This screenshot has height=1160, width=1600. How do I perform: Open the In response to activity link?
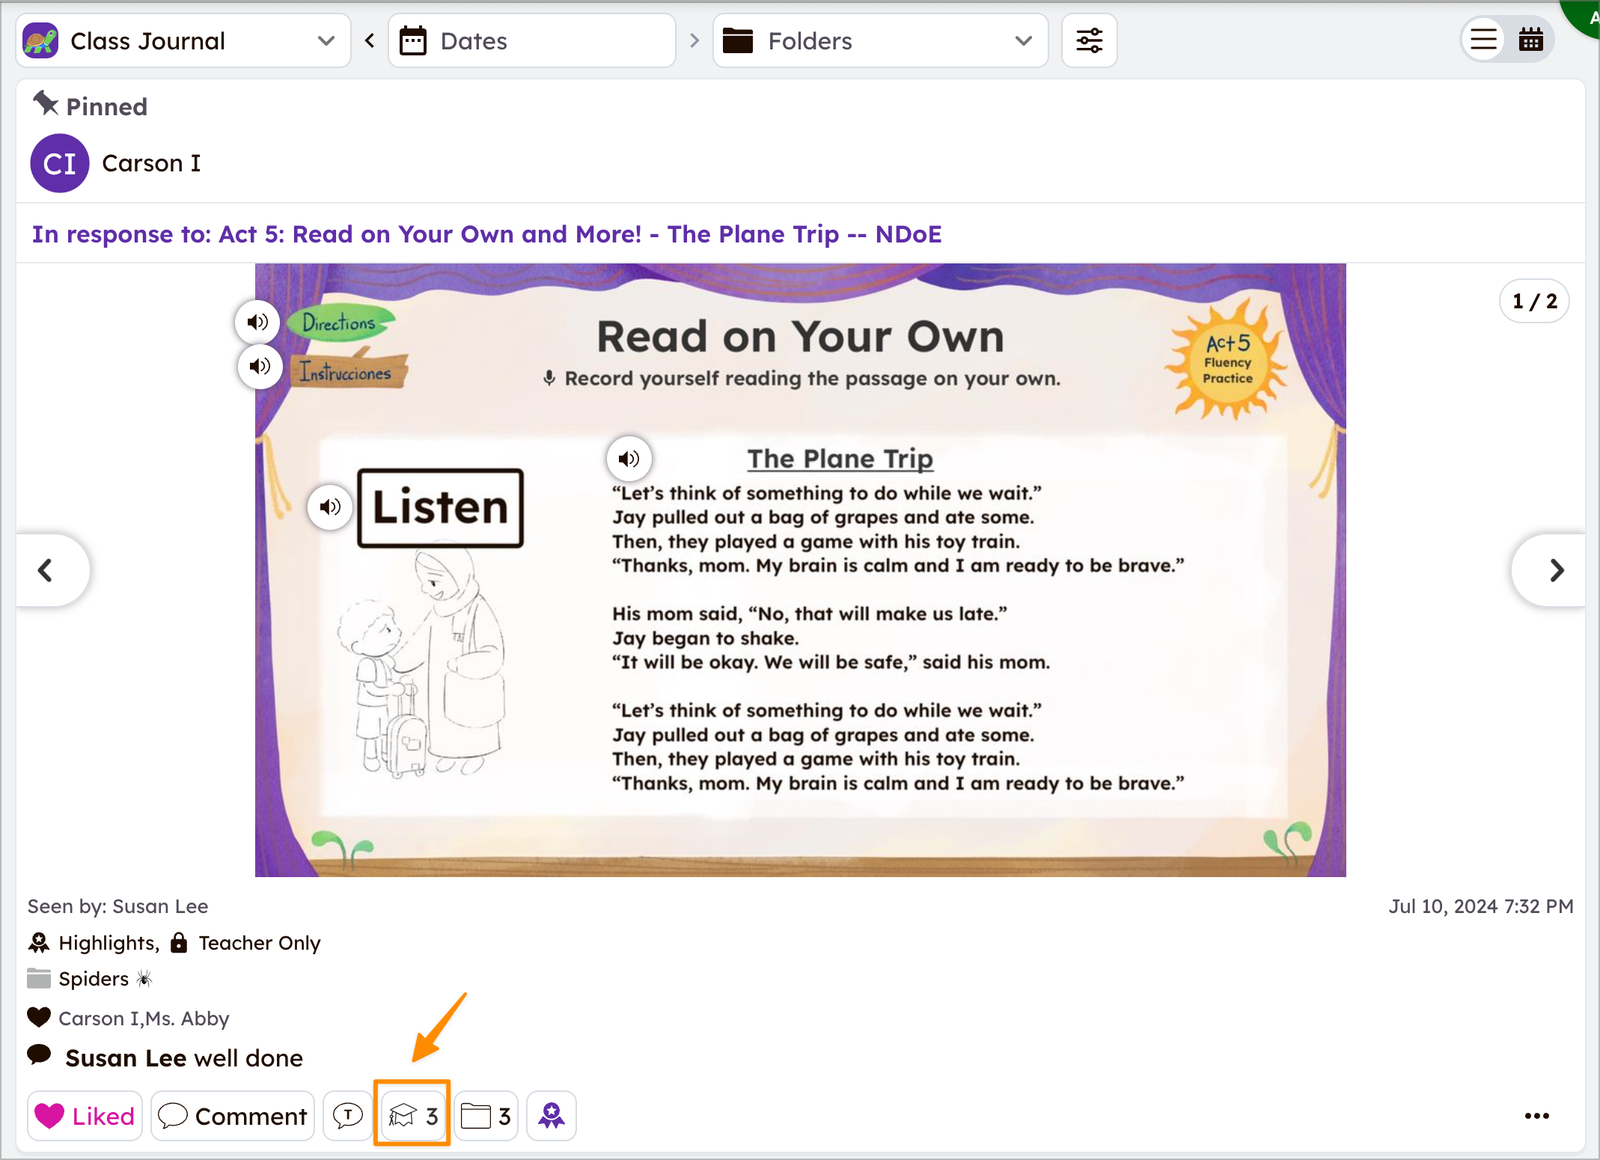click(x=486, y=234)
